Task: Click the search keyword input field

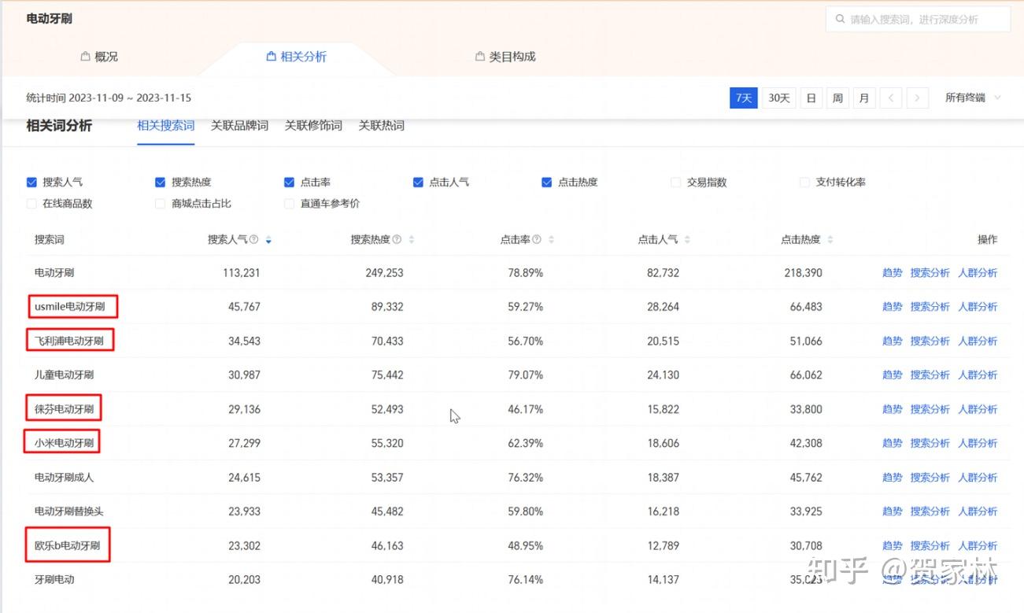Action: tap(918, 19)
